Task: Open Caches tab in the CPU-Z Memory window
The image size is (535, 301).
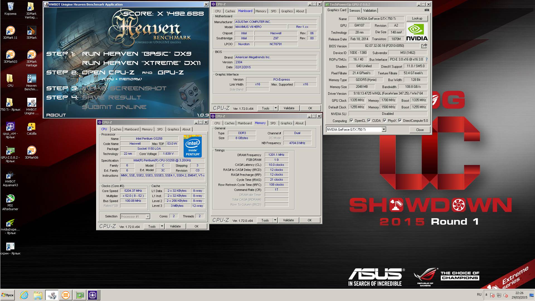Action: click(229, 123)
